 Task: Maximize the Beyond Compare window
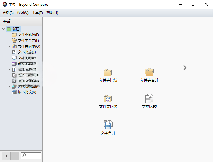click(193, 4)
